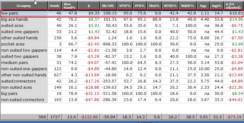Select 'non suited two gappers' row

122,50
